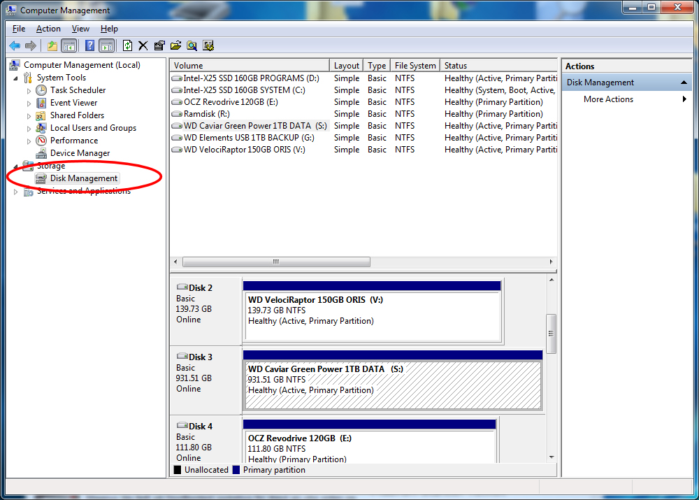The height and width of the screenshot is (500, 699).
Task: Toggle Show/Hide Console Tree toolbar button
Action: click(x=69, y=45)
